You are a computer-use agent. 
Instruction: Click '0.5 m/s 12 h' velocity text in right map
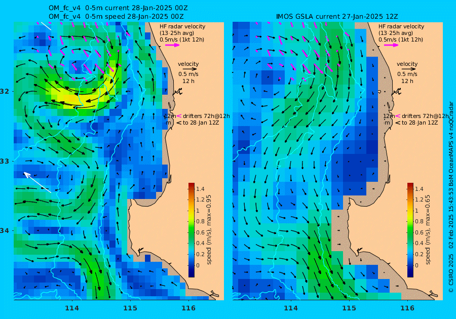(407, 77)
